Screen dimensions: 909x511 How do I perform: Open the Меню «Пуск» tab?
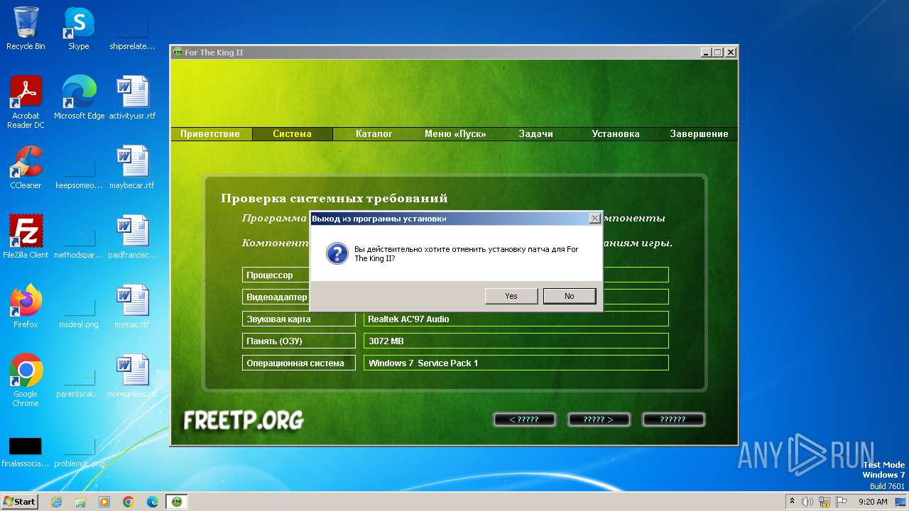point(455,134)
